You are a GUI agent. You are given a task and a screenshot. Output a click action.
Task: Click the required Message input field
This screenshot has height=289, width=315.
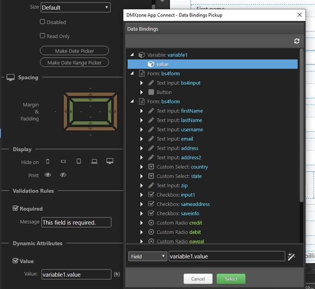(76, 222)
